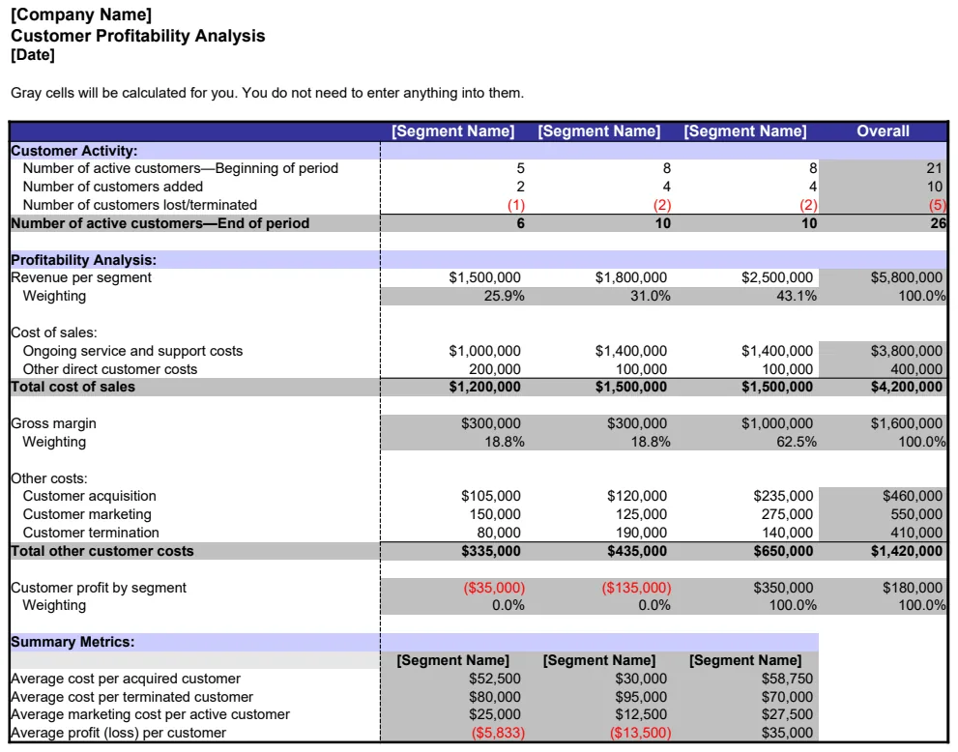Select the Customer Profitability Analysis heading
This screenshot has height=752, width=958.
138,36
